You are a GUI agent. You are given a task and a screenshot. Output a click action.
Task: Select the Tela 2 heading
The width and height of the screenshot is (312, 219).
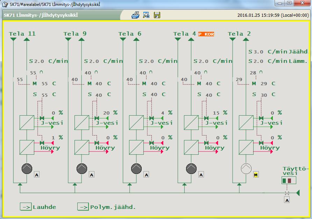pos(239,34)
